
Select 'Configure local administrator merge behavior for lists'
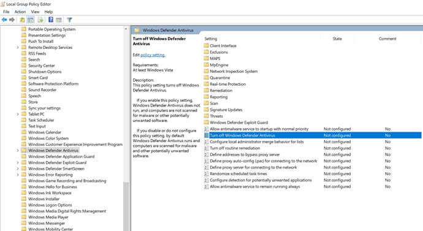(256, 142)
